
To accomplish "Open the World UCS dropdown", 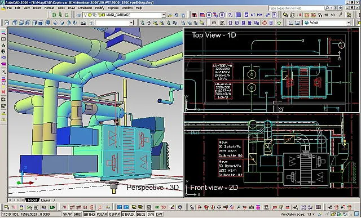I will point(349,23).
